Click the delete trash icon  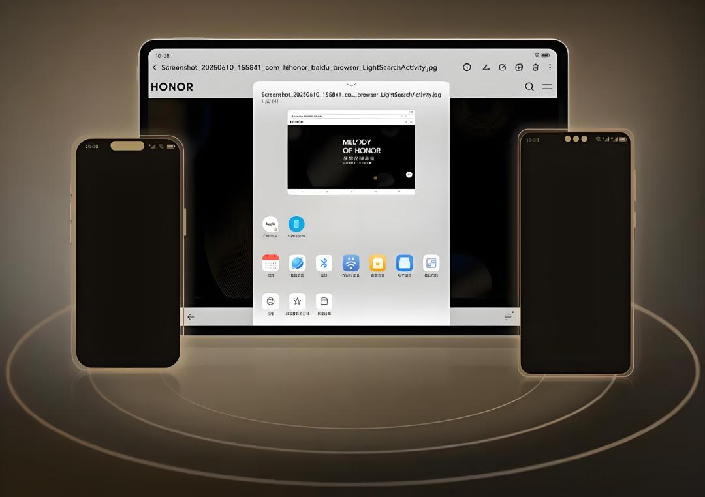pyautogui.click(x=535, y=67)
